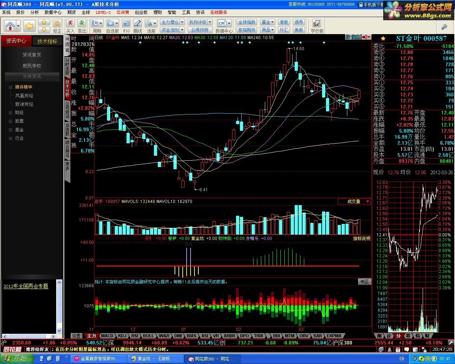This screenshot has width=455, height=364.
Task: Select the BOLL indicator tab
Action: tap(149, 336)
